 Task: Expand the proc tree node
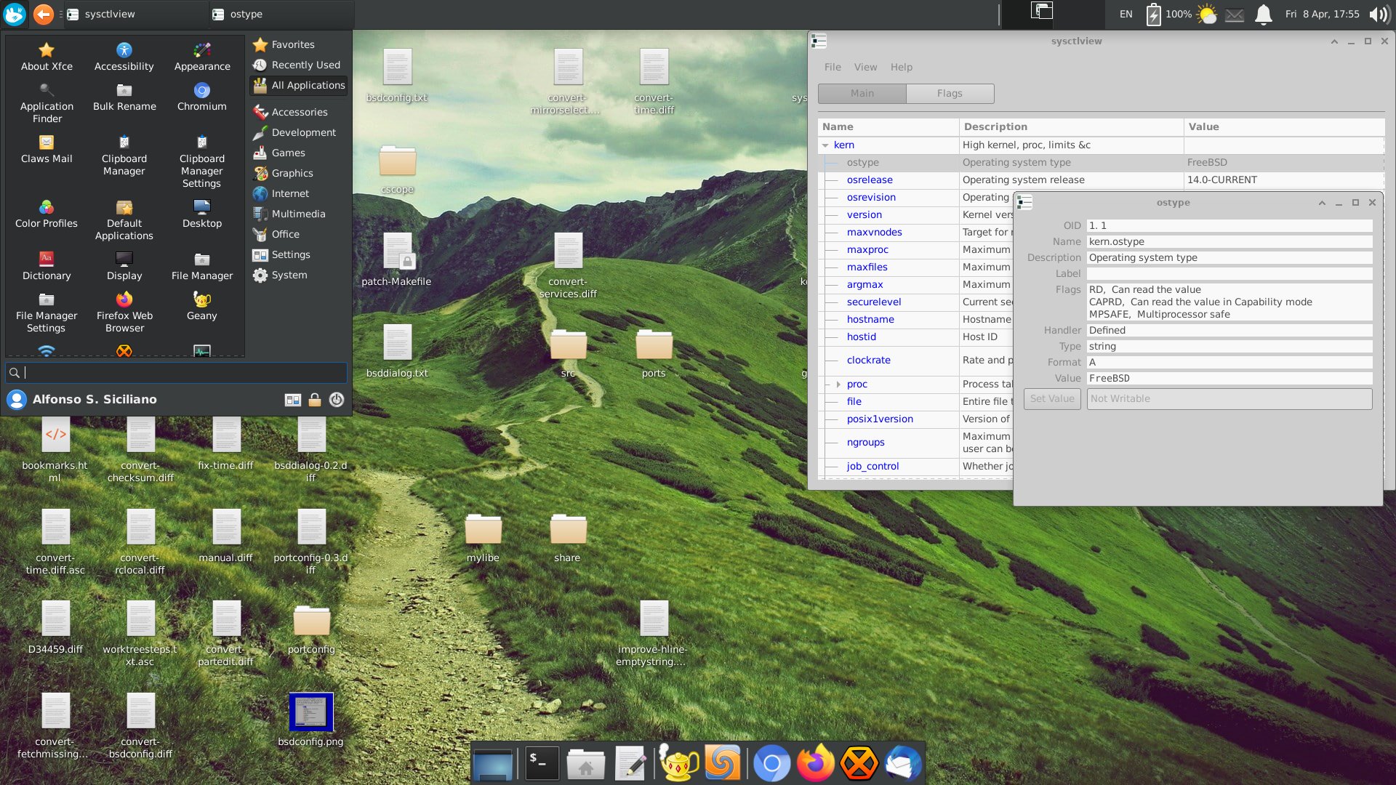pyautogui.click(x=838, y=385)
